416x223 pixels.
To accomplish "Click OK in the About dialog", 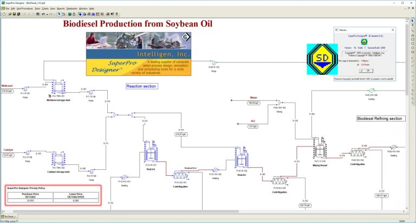I will [x=366, y=71].
